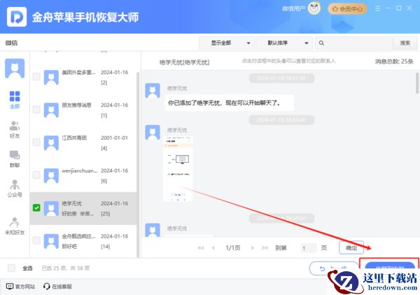Select the account avatar in sidebar
The width and height of the screenshot is (420, 295).
(x=15, y=69)
